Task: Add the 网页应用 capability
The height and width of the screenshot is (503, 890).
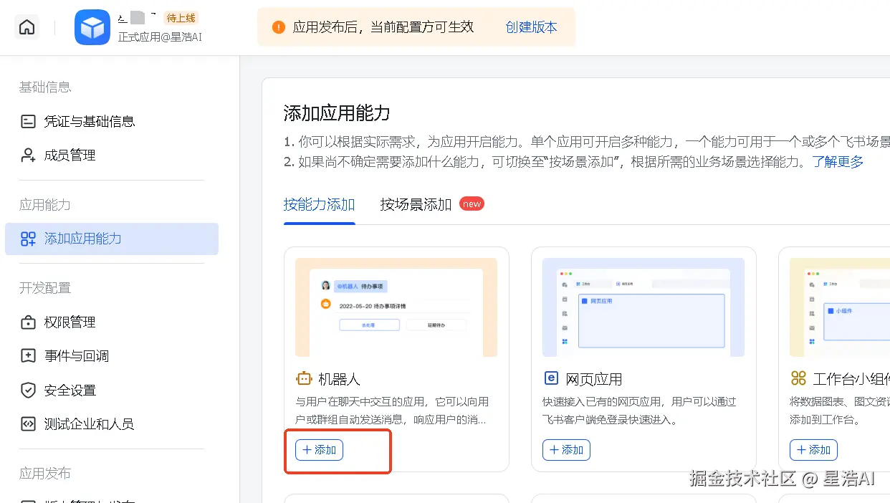Action: tap(566, 450)
